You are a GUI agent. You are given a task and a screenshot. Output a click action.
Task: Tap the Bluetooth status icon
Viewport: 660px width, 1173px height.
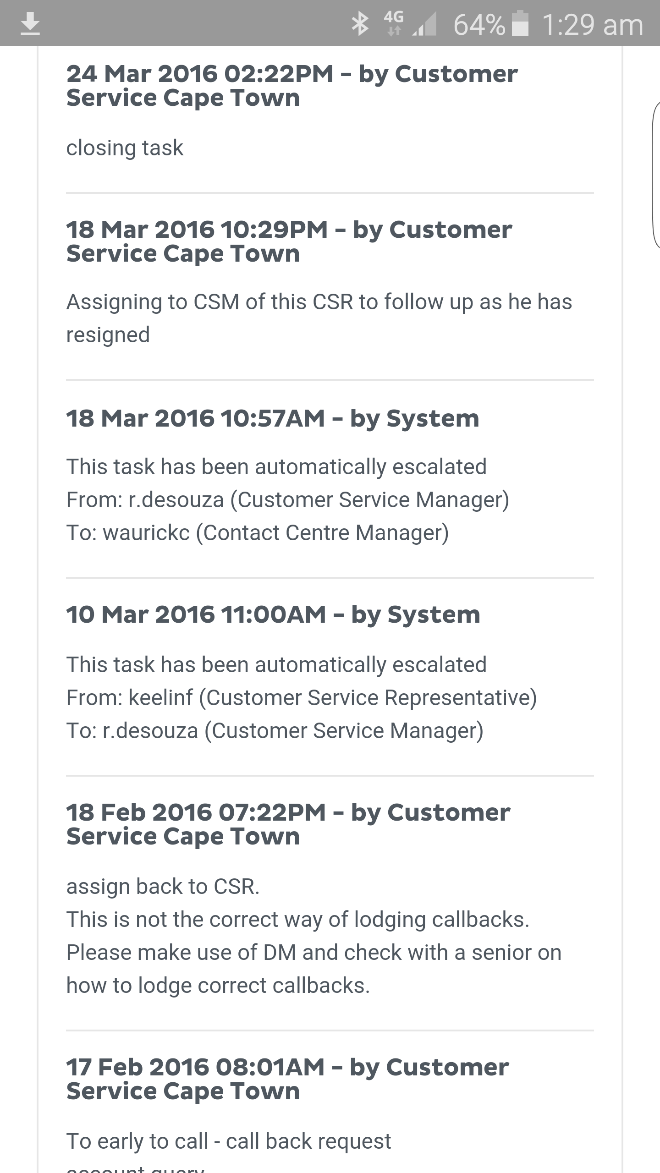click(x=360, y=23)
